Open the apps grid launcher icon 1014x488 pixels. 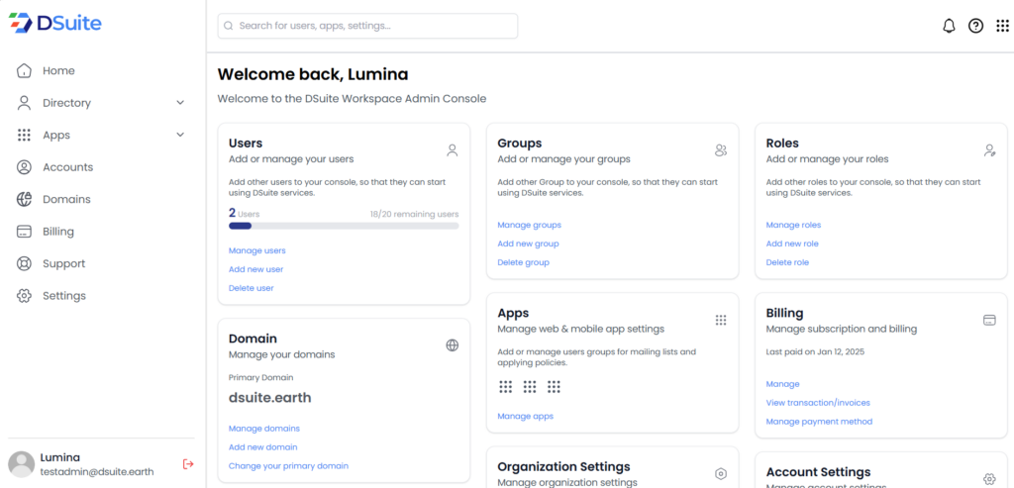point(1002,26)
